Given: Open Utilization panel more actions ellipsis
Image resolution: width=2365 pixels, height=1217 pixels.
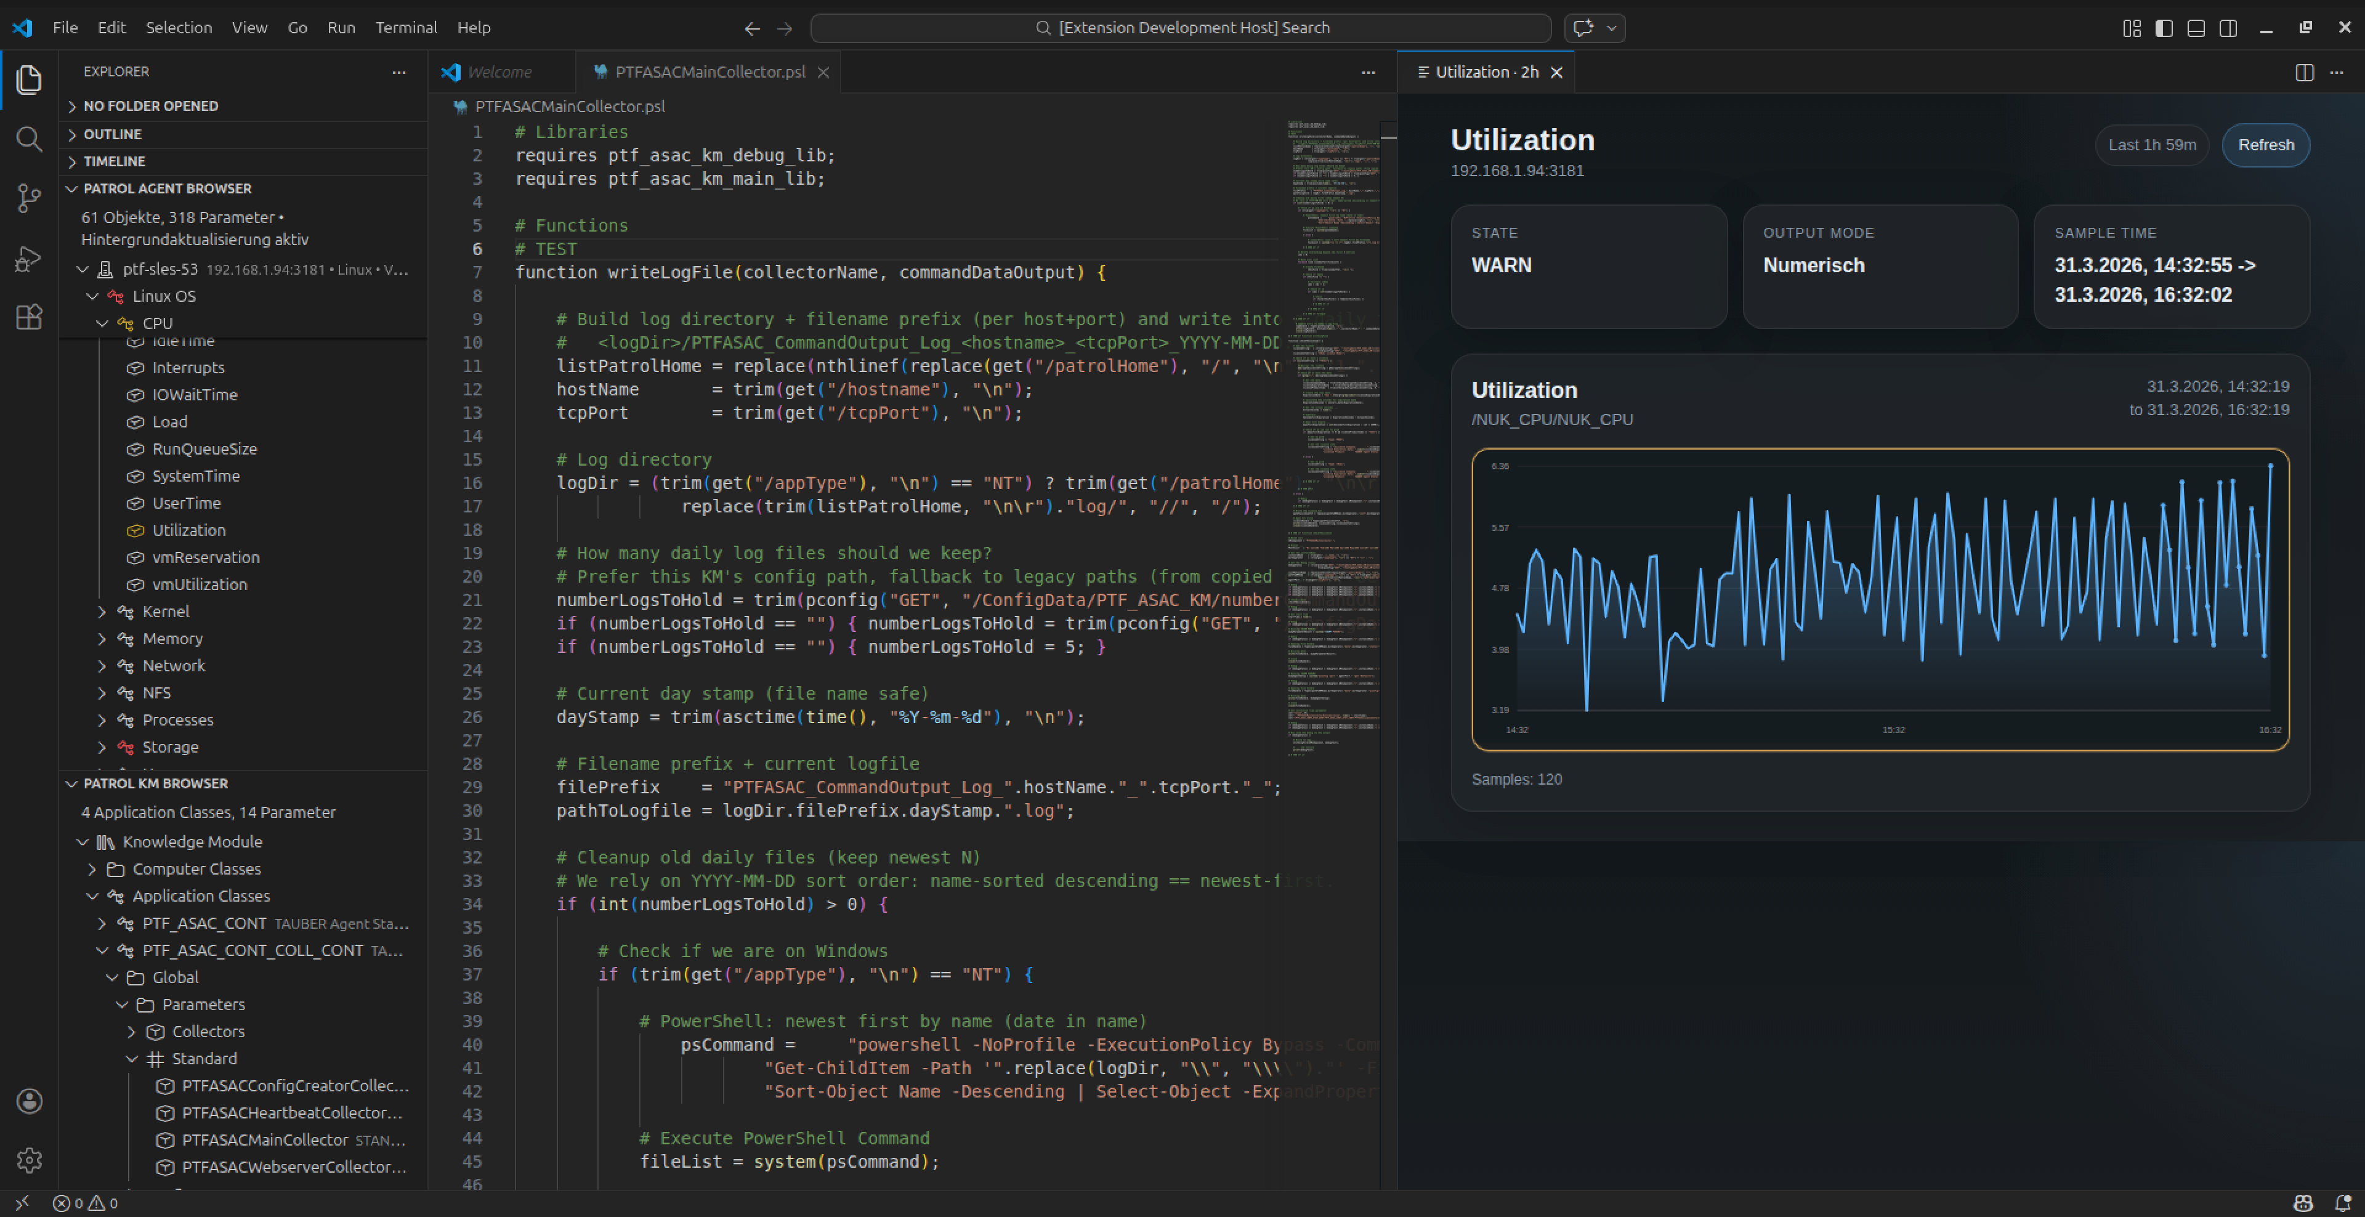Looking at the screenshot, I should pyautogui.click(x=2337, y=73).
